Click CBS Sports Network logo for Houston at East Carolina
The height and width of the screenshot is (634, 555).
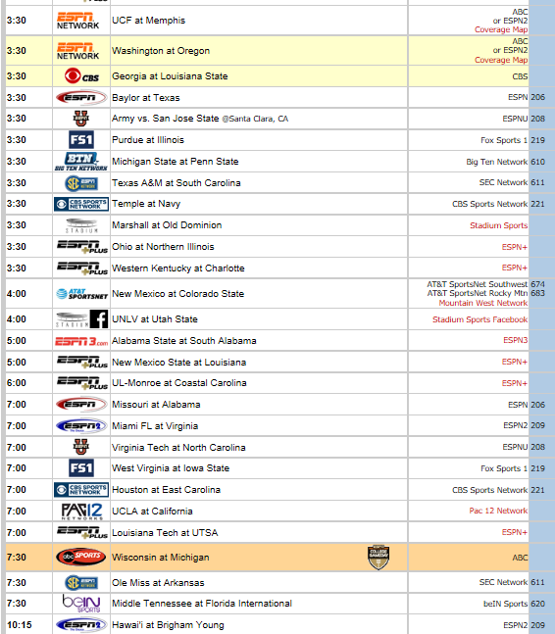tap(81, 490)
